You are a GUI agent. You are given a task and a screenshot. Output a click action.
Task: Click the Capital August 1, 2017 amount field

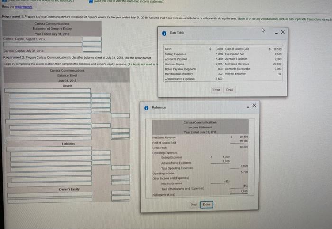click(92, 39)
